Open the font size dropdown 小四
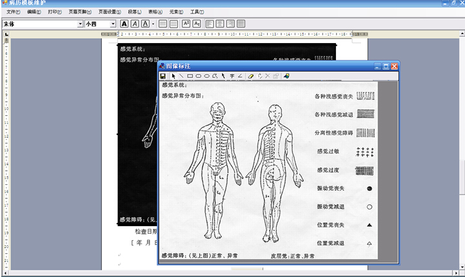The width and height of the screenshot is (465, 277). pos(113,24)
